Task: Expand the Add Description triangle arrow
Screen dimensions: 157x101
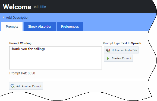Action: [x=4, y=18]
